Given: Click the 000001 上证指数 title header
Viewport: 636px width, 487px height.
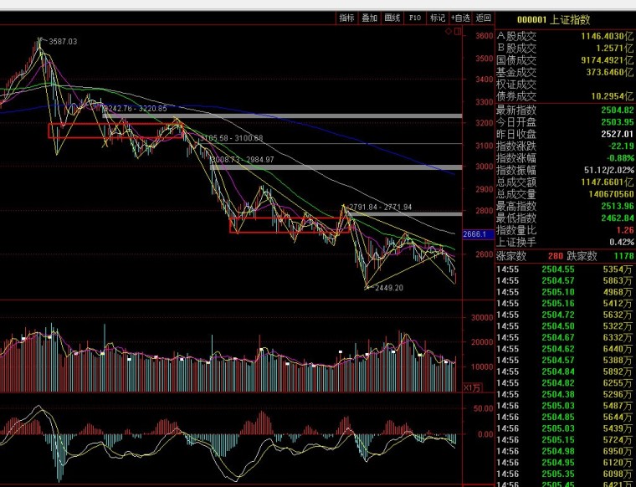Looking at the screenshot, I should (x=553, y=19).
